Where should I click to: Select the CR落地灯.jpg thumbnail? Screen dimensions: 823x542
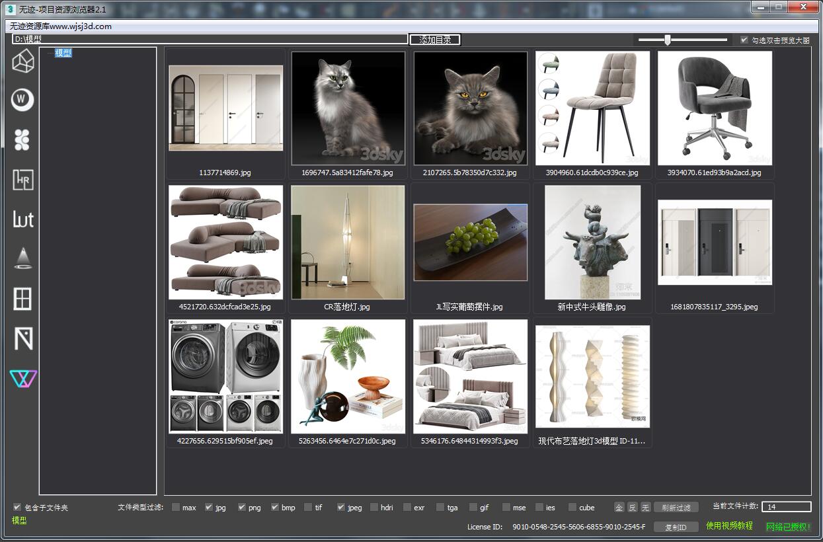click(348, 243)
